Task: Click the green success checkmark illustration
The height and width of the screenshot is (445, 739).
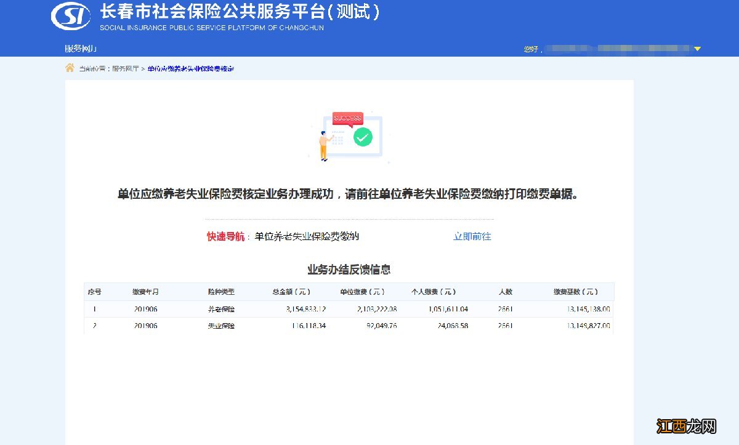Action: [362, 137]
